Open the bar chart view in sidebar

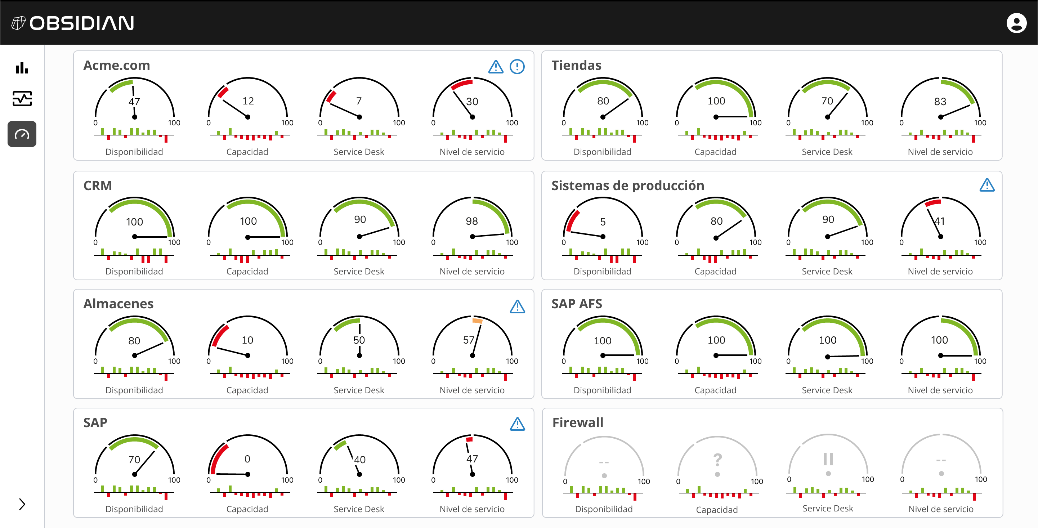click(22, 68)
